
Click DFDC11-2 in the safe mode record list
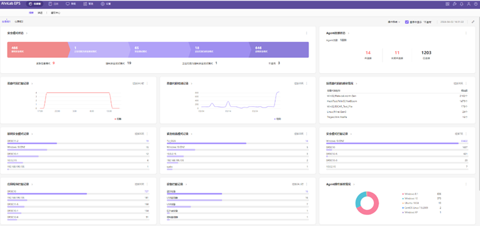(x=13, y=141)
